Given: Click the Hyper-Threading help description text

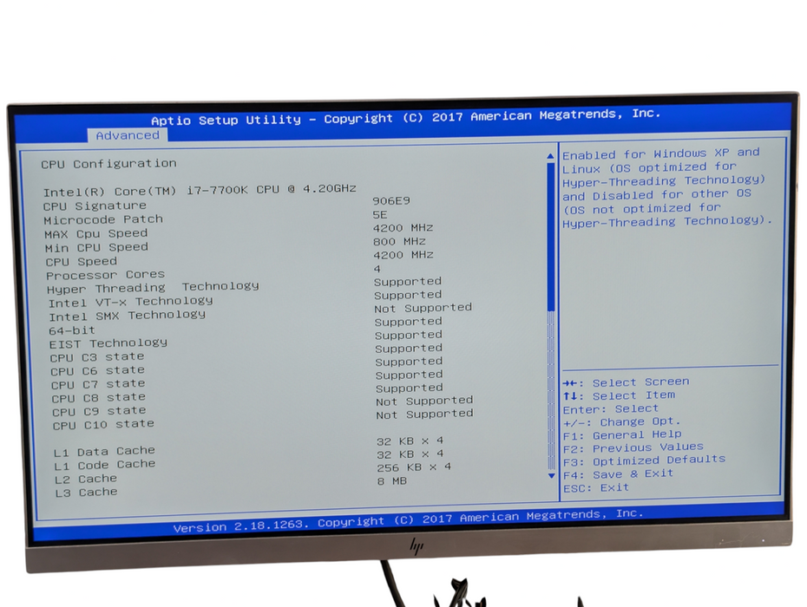Looking at the screenshot, I should tap(667, 188).
